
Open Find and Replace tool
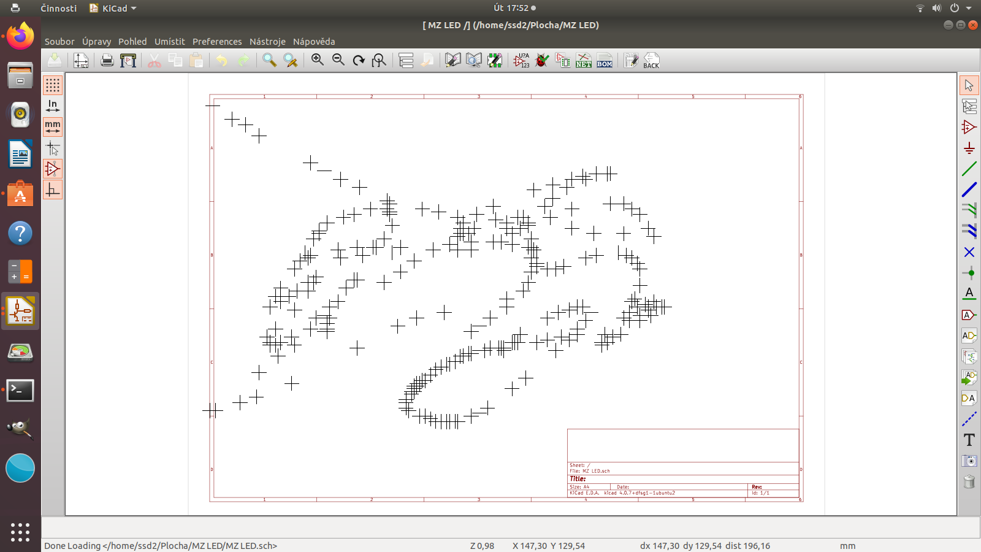click(x=291, y=60)
